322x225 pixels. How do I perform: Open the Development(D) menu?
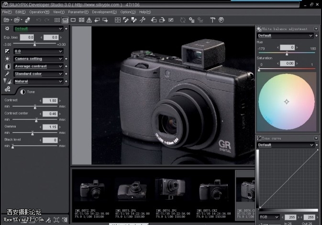104,11
